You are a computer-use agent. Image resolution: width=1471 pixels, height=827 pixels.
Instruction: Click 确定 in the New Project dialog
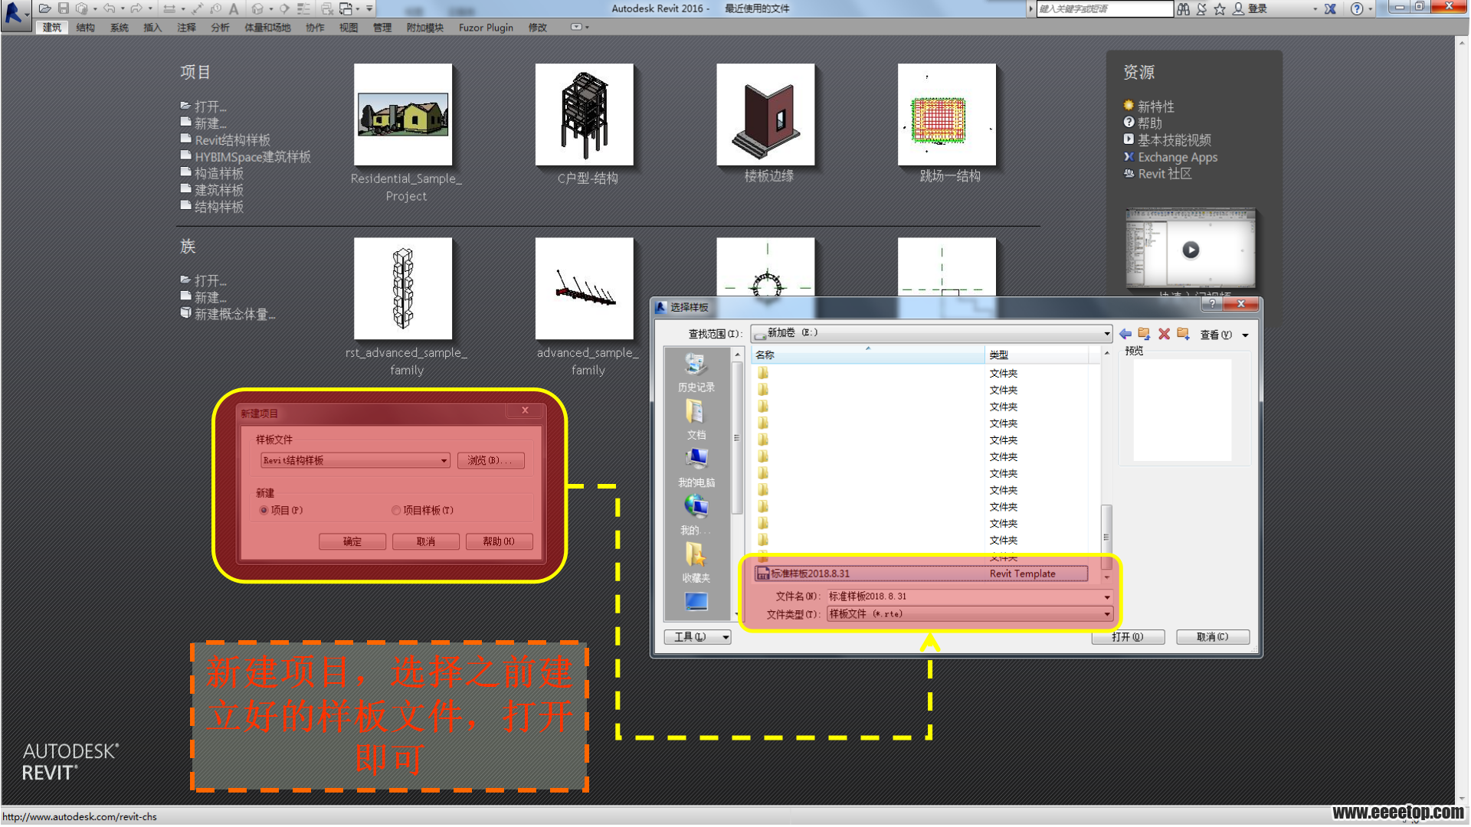352,541
